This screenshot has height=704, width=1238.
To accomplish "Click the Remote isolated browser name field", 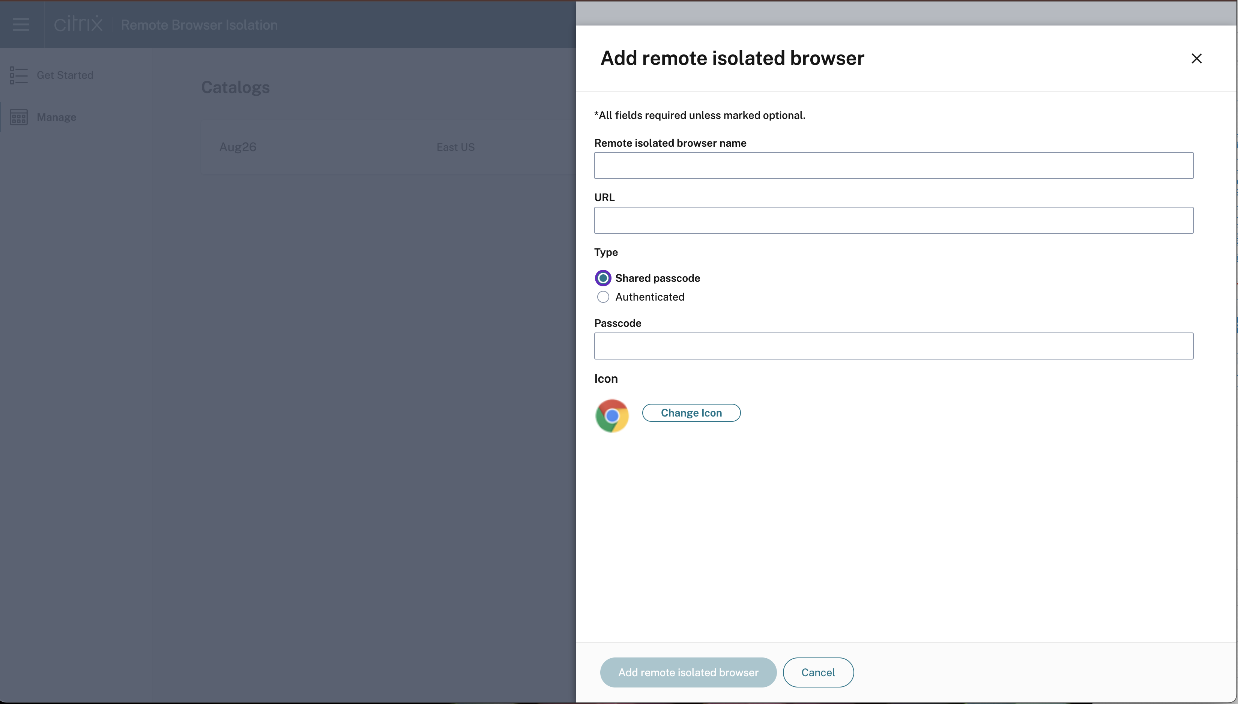I will [x=893, y=165].
